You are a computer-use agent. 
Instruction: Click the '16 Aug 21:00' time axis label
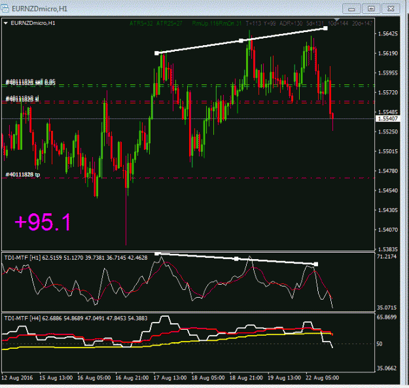[132, 378]
